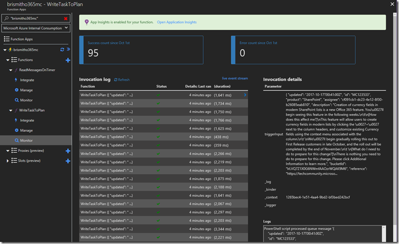Select the invocation row with 2,067 ms duration
Image resolution: width=399 pixels, height=244 pixels.
tap(163, 204)
